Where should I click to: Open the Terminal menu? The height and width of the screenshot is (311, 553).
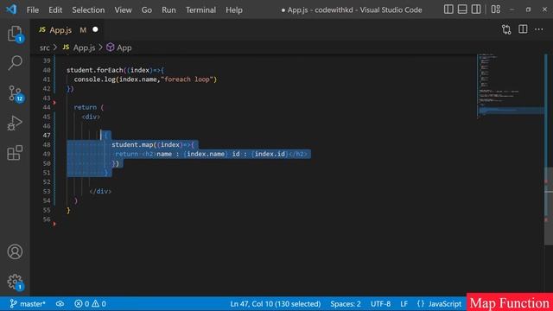[x=200, y=10]
